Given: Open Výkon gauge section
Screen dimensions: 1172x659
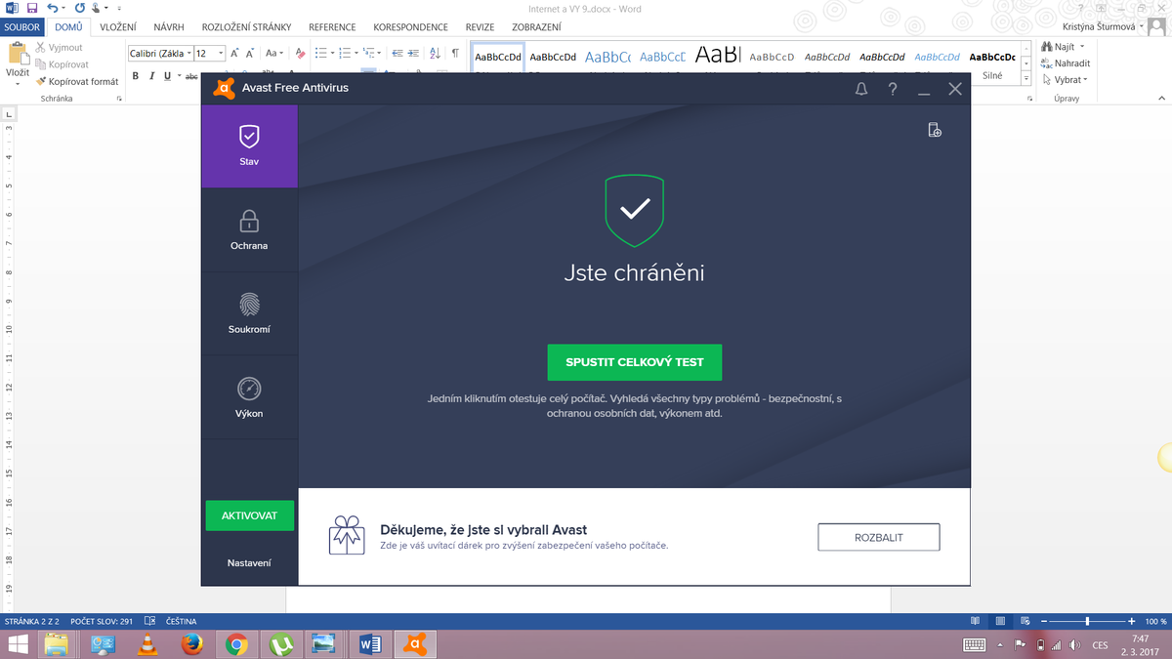Looking at the screenshot, I should (x=249, y=397).
